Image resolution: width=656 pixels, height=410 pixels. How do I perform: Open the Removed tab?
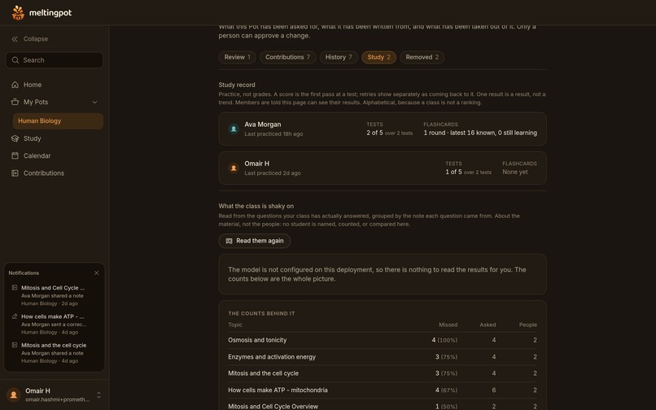(x=422, y=57)
